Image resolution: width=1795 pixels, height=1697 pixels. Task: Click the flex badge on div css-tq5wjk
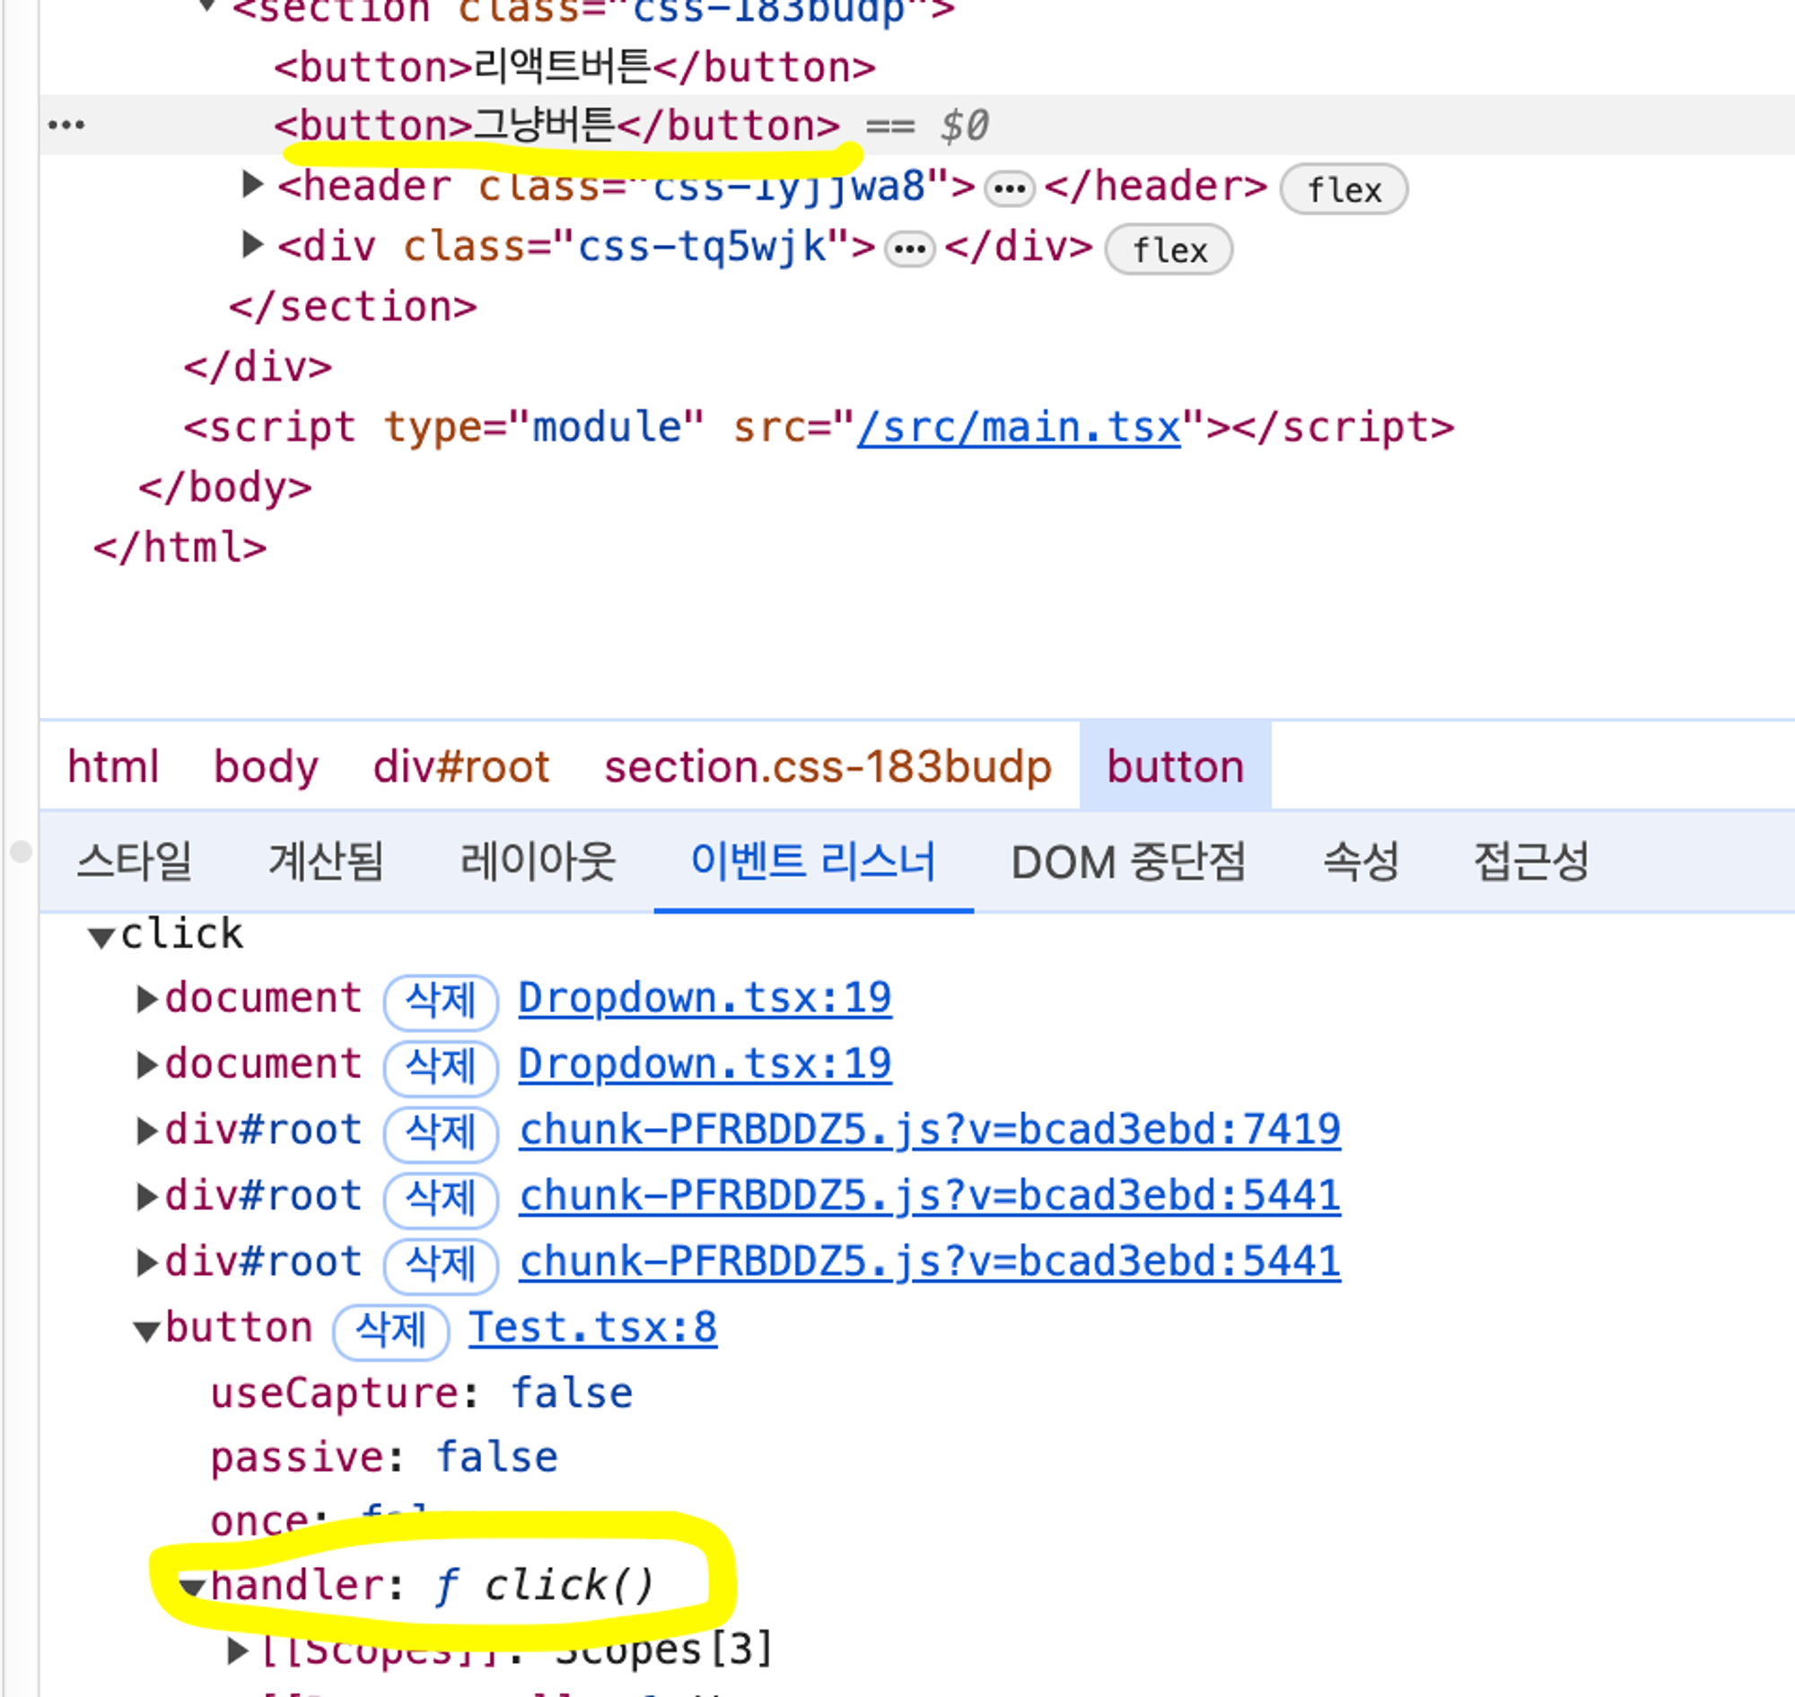(1168, 249)
